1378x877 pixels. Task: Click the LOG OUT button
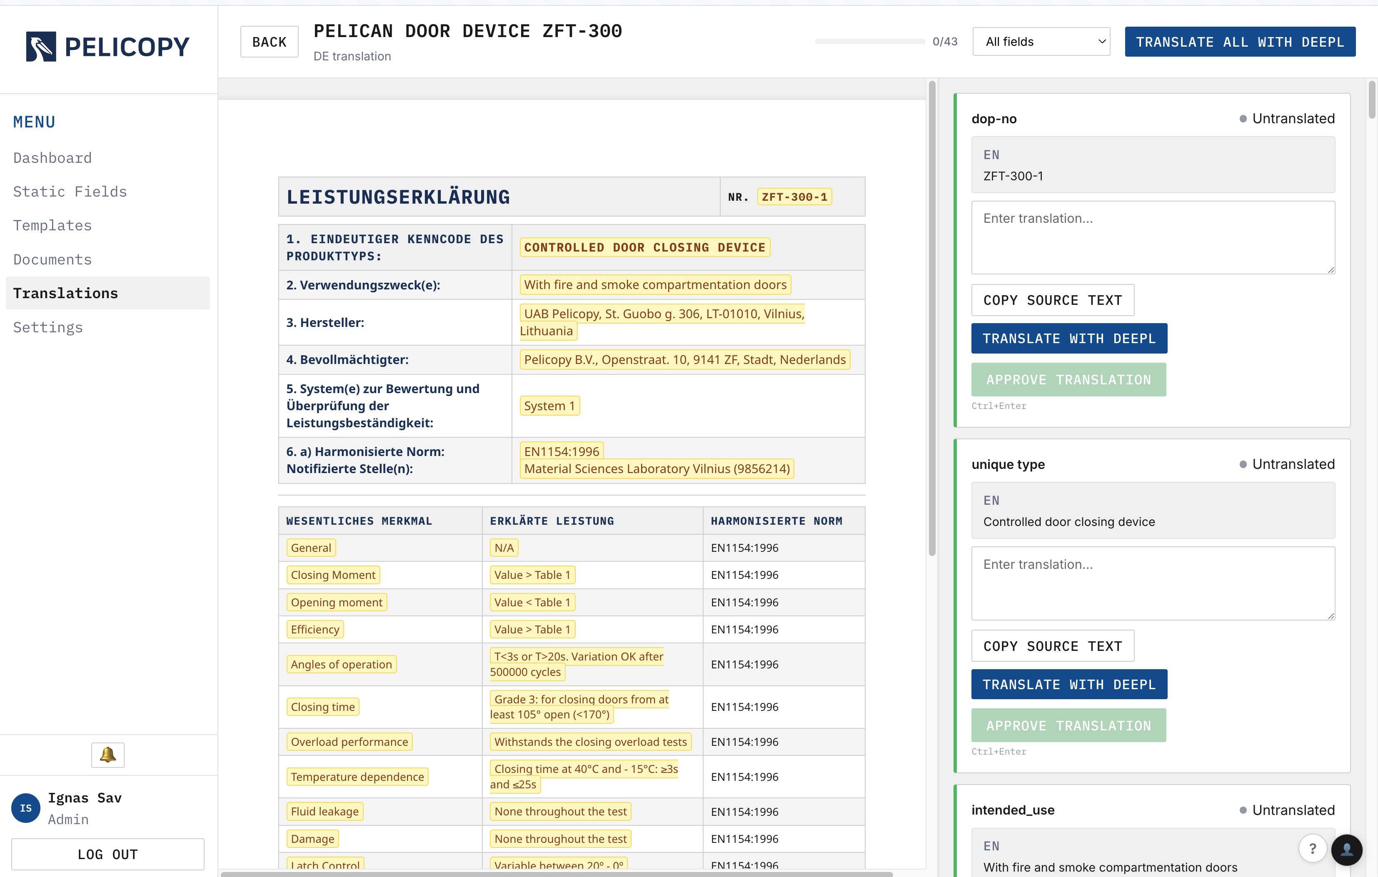pyautogui.click(x=107, y=854)
